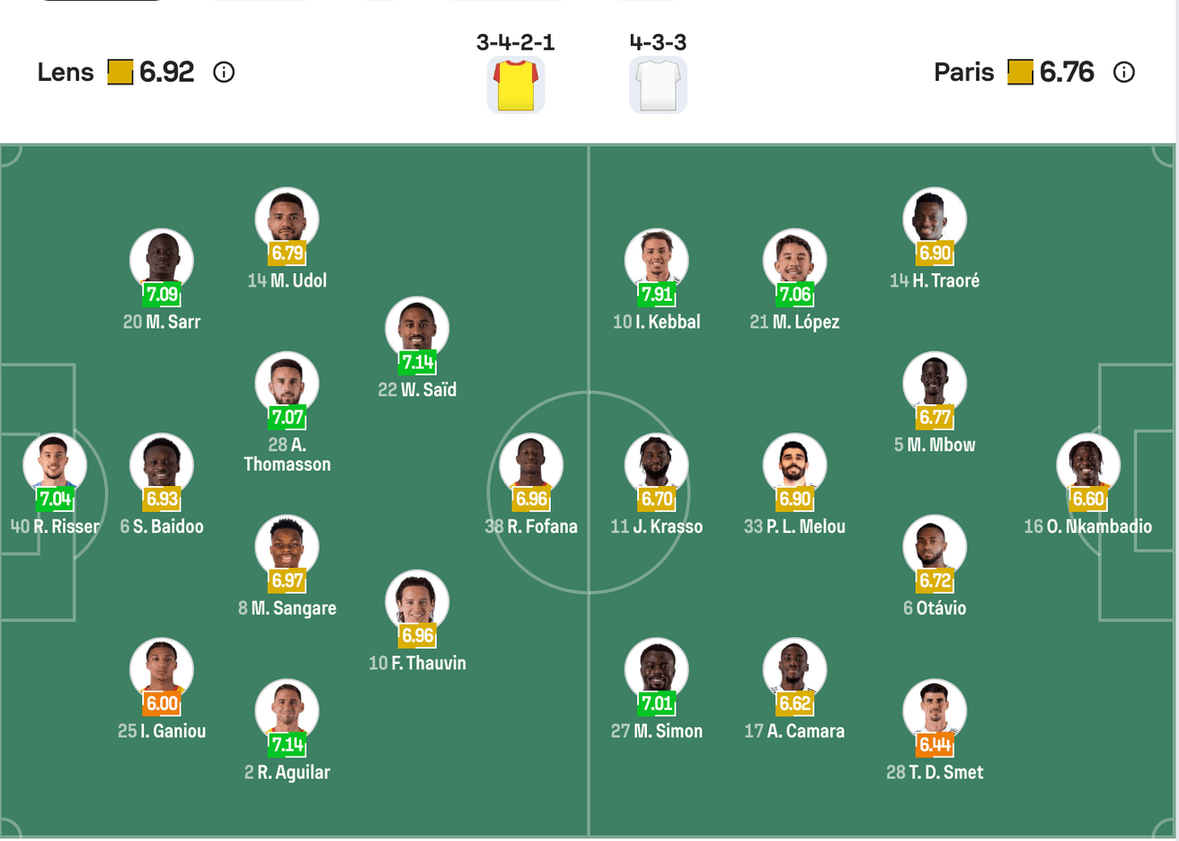1179x841 pixels.
Task: Click the 3-4-2-1 formation label
Action: point(516,42)
